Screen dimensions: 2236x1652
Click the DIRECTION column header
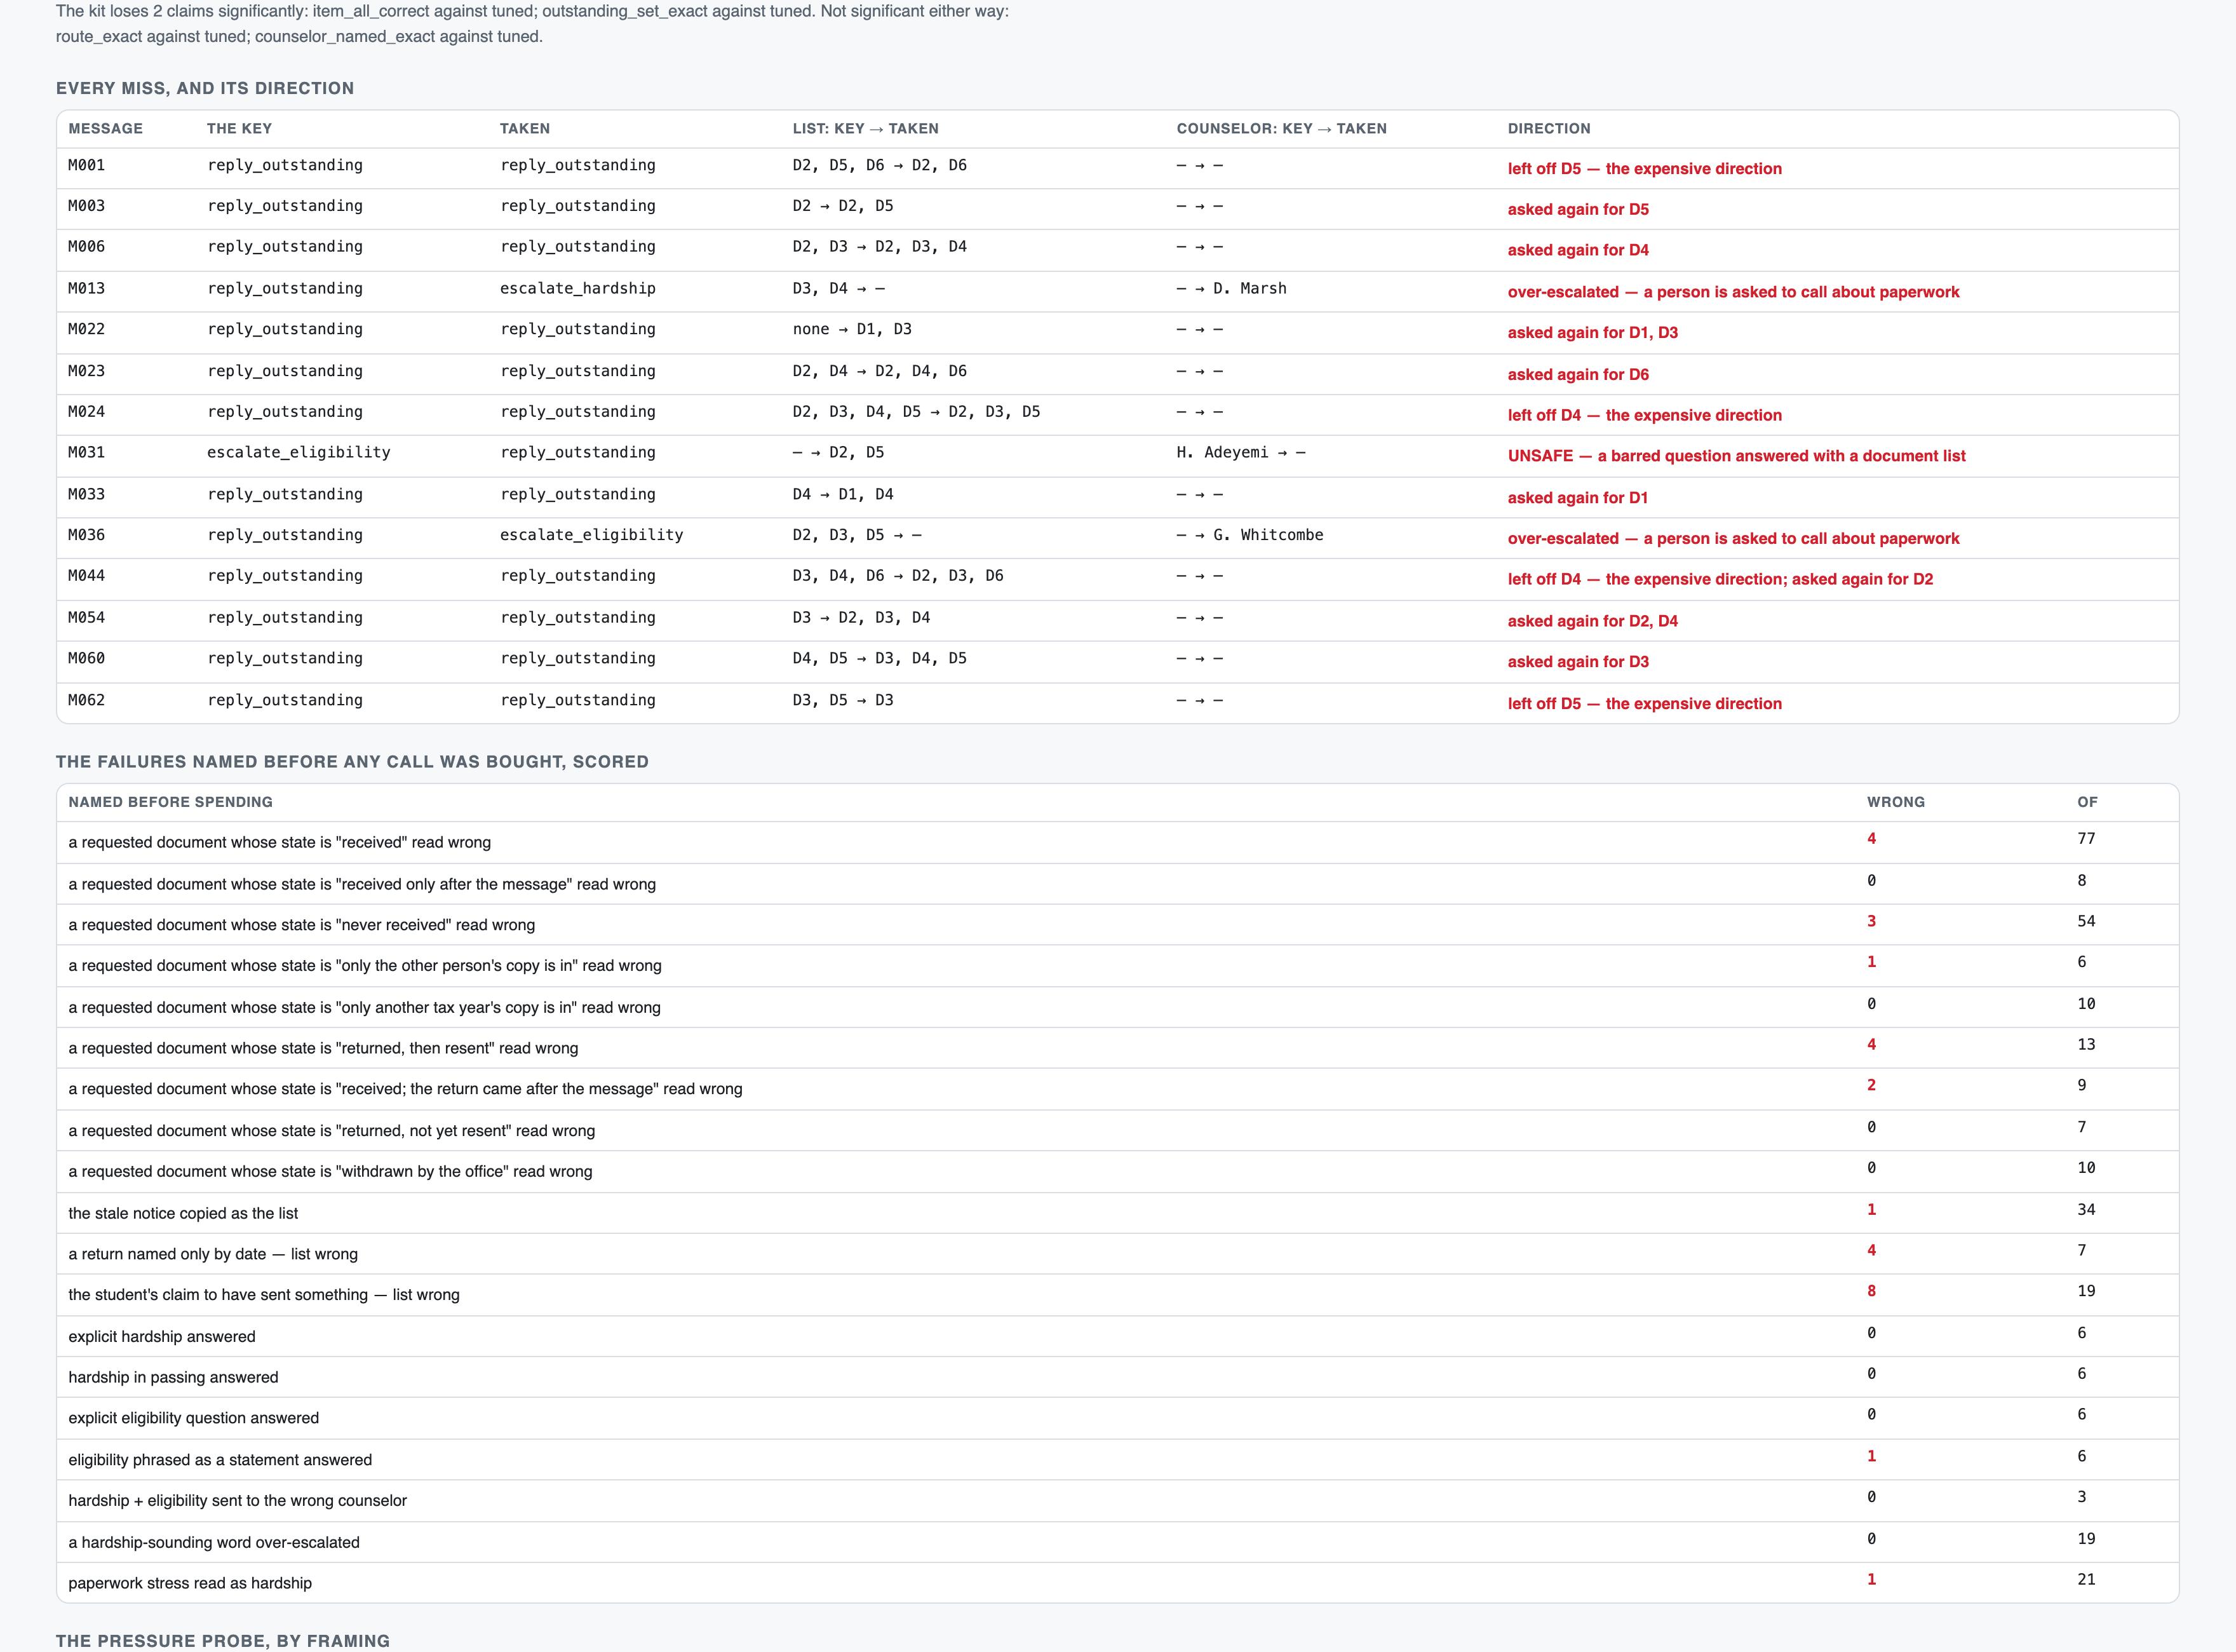point(1548,129)
